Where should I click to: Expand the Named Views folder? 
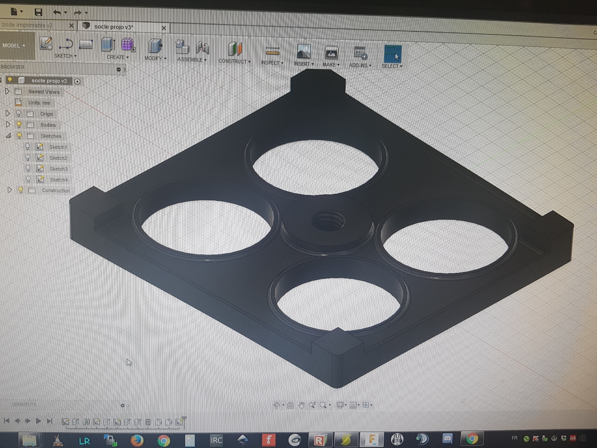[6, 92]
